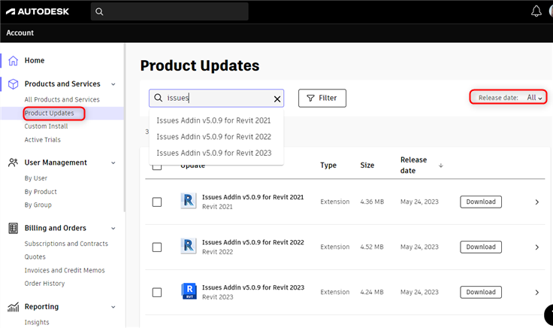Click the User Management people icon
The image size is (553, 328).
tap(13, 162)
